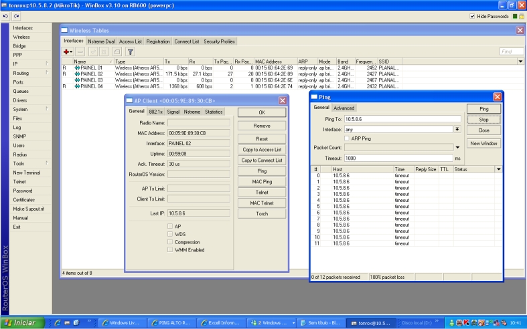
Task: Open the Interface dropdown in Ping window
Action: pyautogui.click(x=457, y=129)
